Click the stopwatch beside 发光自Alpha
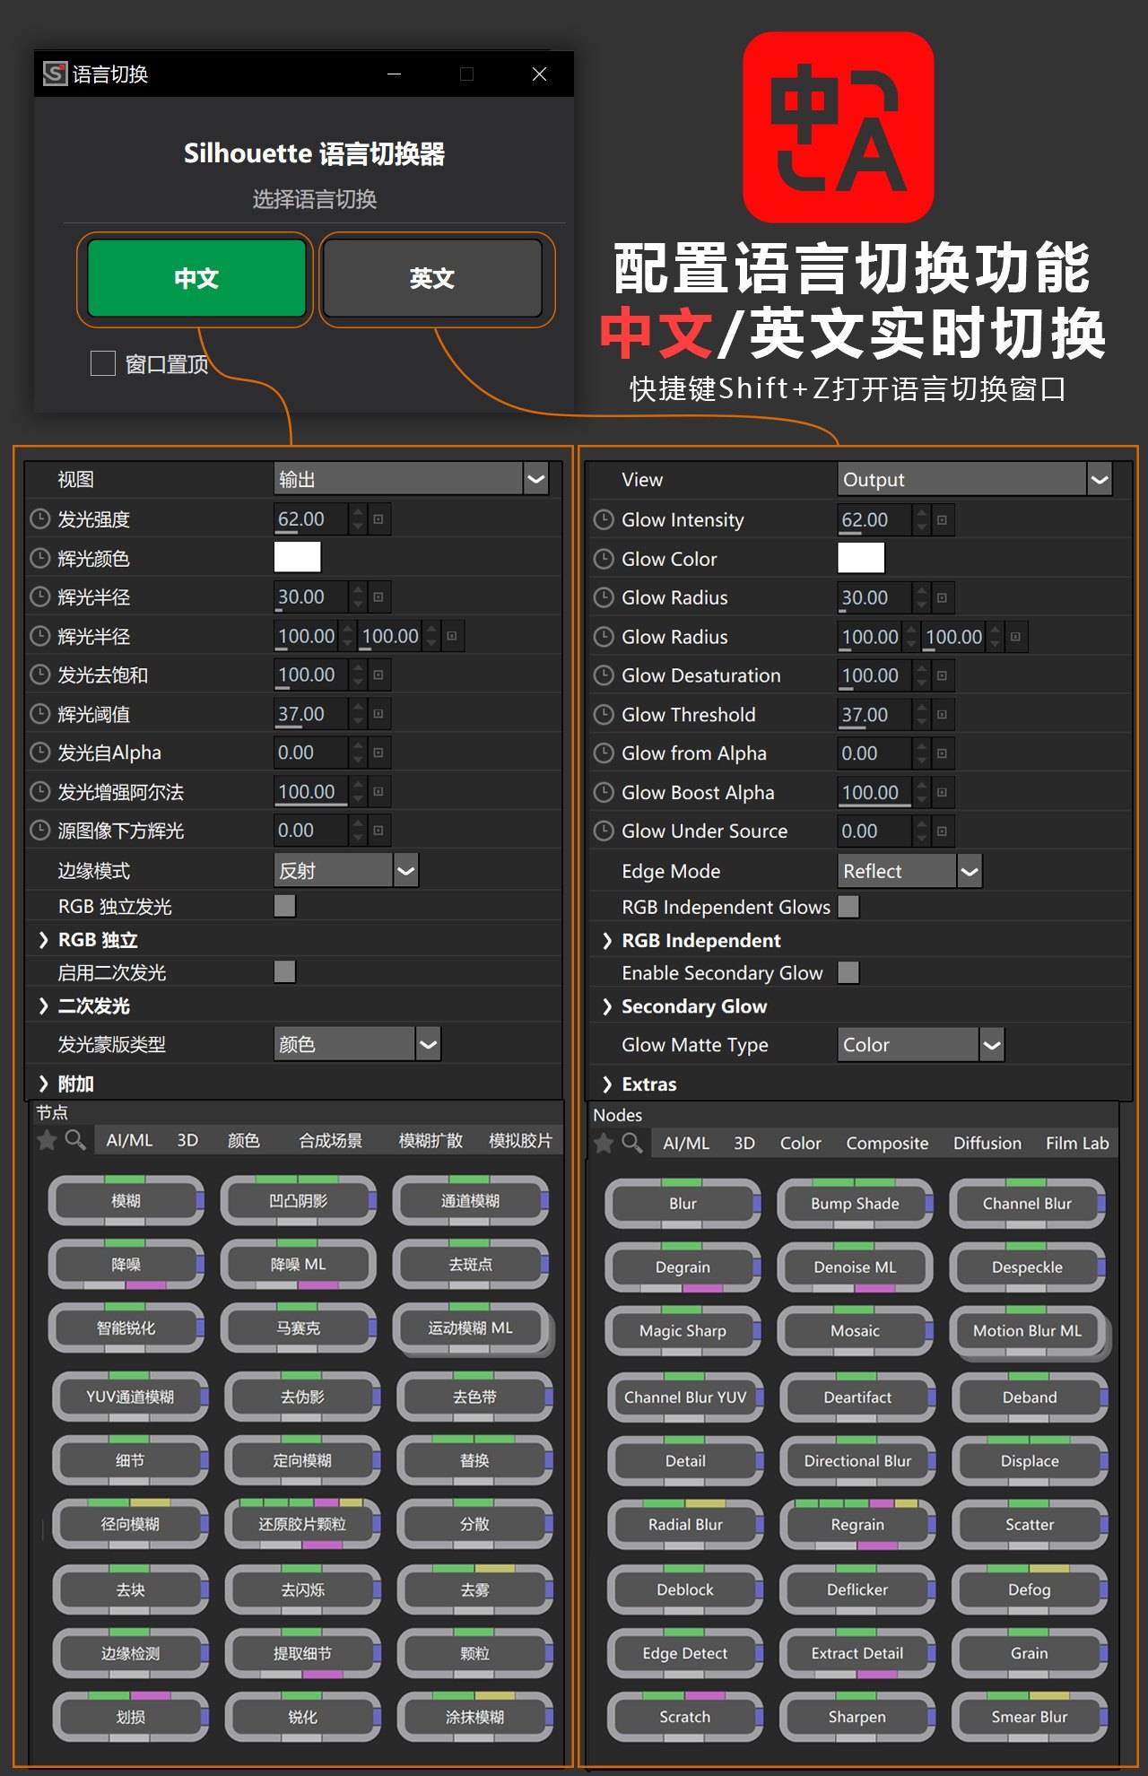The height and width of the screenshot is (1776, 1148). [x=39, y=753]
